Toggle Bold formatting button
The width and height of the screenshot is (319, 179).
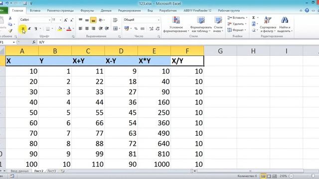(23, 29)
